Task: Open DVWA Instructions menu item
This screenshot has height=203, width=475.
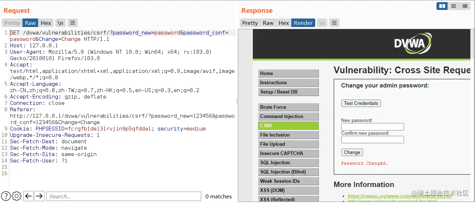Action: 288,82
